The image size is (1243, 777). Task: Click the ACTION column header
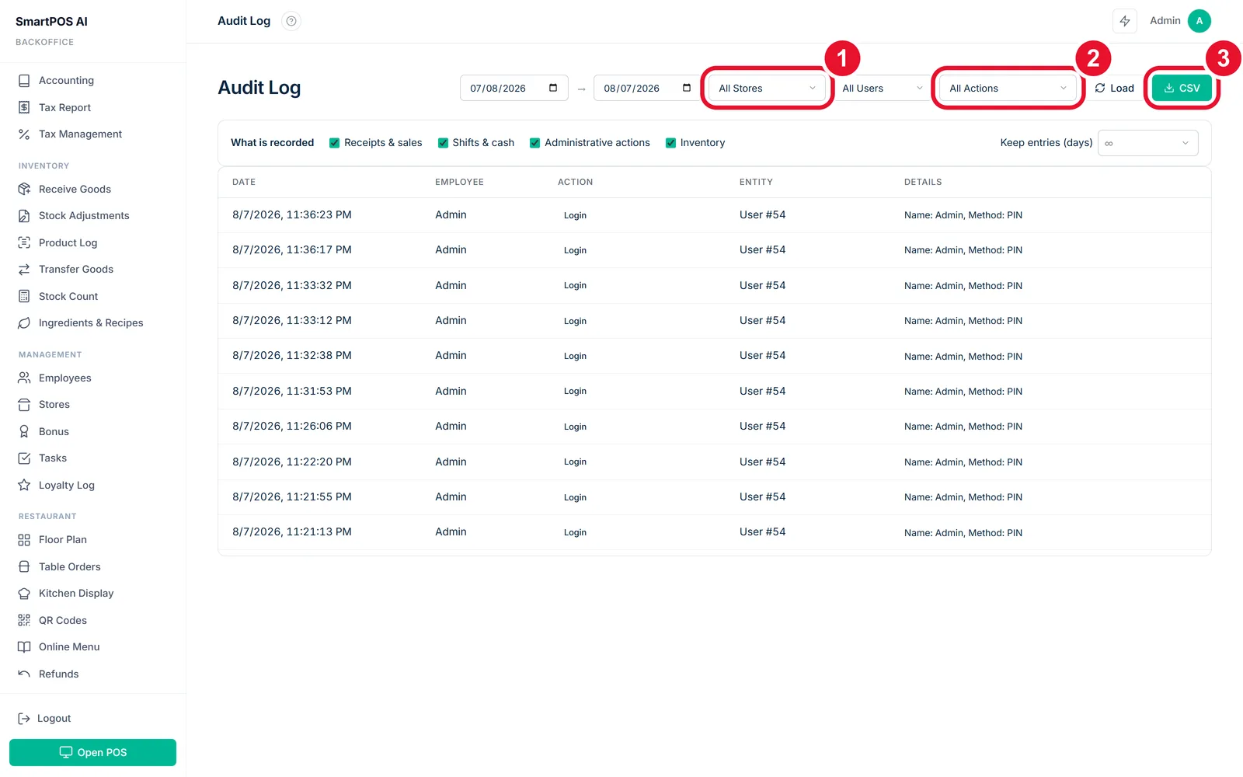575,182
